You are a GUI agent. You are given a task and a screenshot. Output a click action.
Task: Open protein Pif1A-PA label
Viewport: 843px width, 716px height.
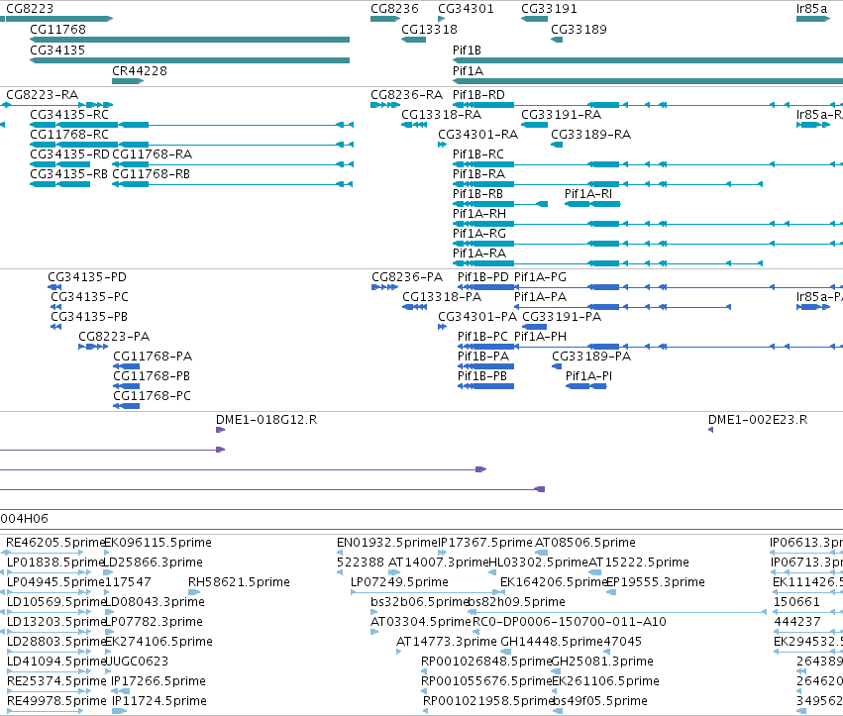[x=540, y=297]
